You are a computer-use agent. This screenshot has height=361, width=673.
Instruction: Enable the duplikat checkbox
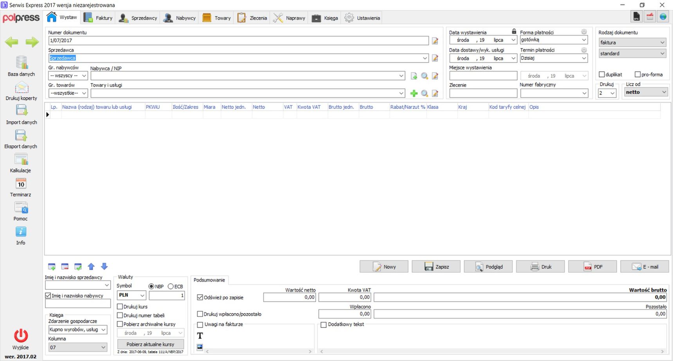coord(602,74)
